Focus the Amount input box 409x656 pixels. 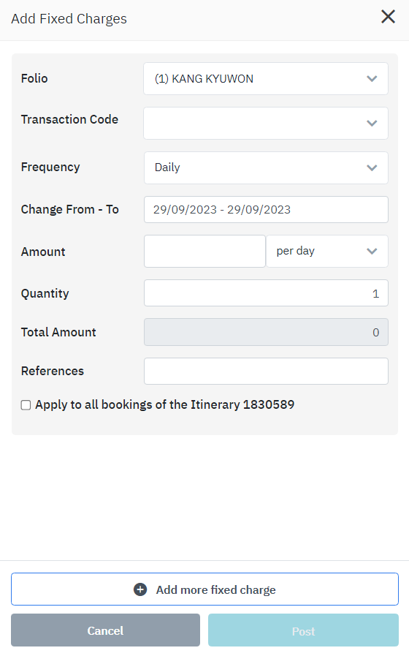204,251
